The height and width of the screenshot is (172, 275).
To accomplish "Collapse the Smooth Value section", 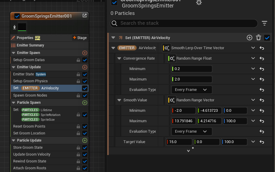I will (x=119, y=100).
